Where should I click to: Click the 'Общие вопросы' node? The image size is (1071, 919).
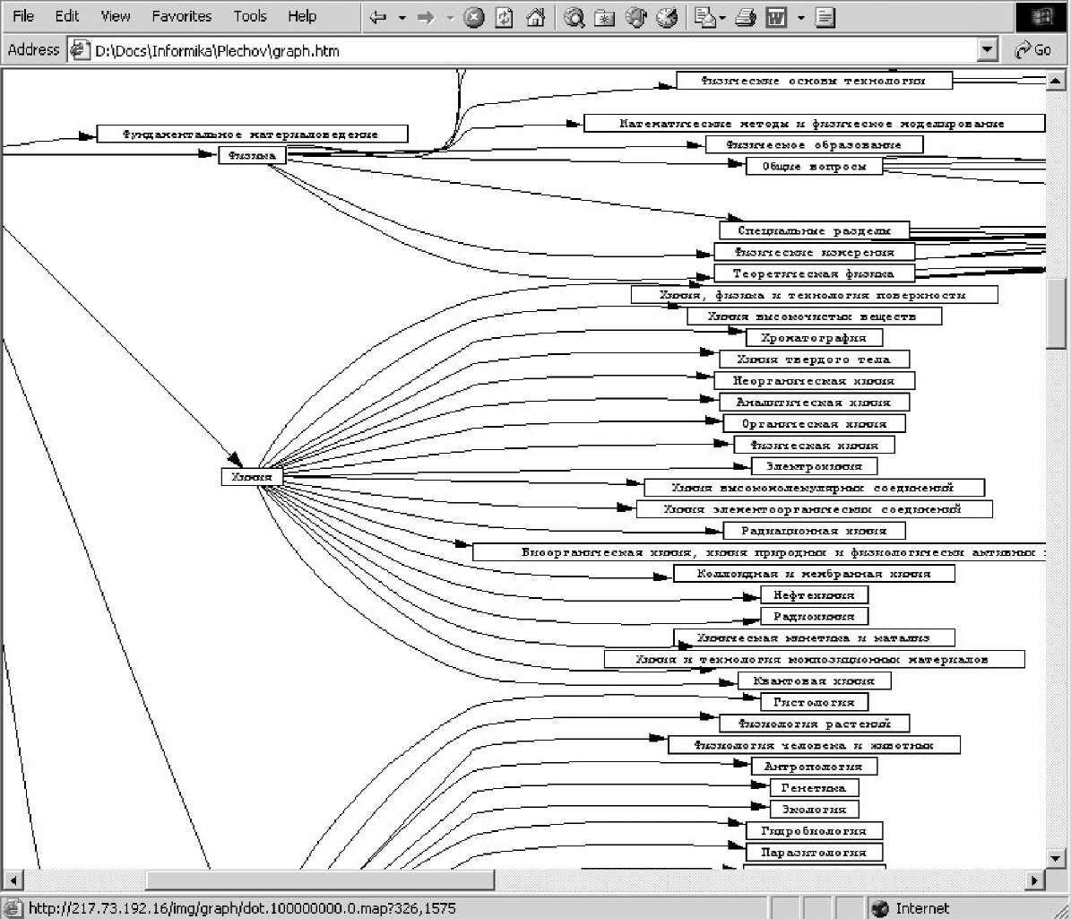[814, 166]
